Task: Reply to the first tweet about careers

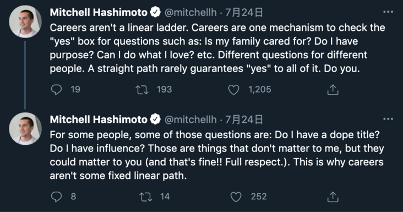Action: 56,90
